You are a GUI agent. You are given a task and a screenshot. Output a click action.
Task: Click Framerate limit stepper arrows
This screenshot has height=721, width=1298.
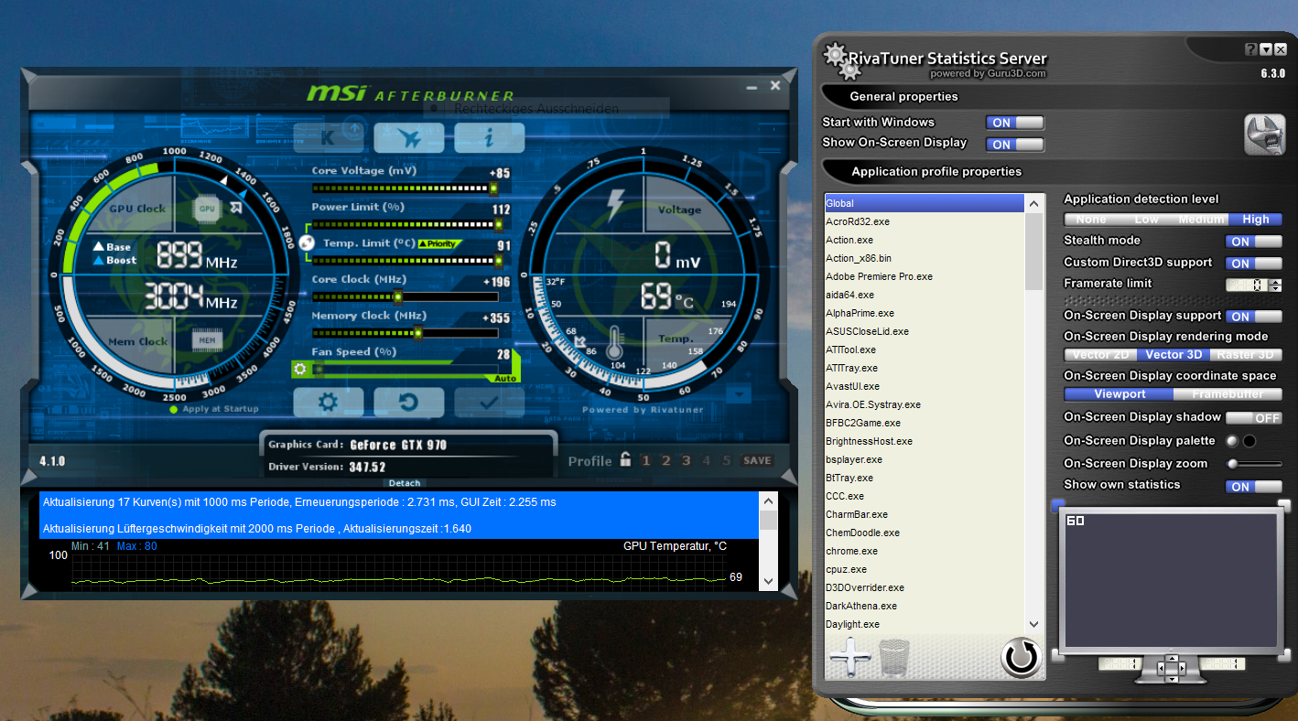click(1276, 285)
